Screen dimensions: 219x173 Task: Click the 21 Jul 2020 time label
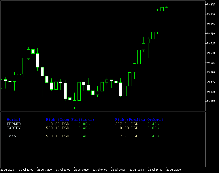(x=7, y=170)
